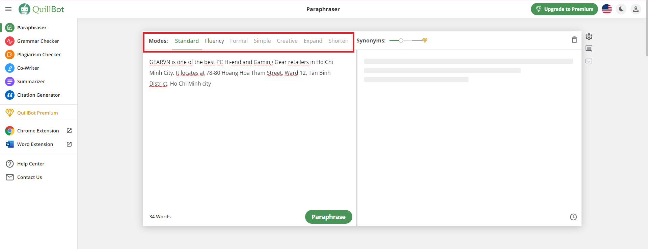Open Grammar Checker link text
Viewport: 648px width, 249px height.
[x=38, y=41]
